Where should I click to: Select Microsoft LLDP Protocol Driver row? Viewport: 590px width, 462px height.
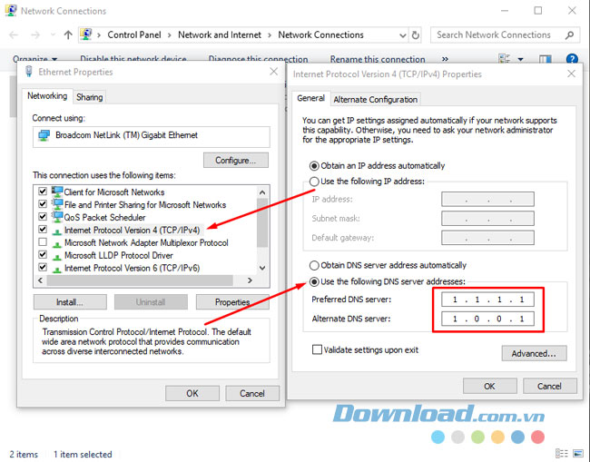(119, 255)
